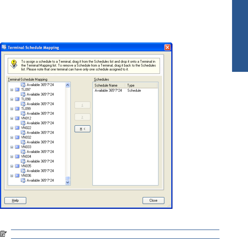Sort by Type column header
Image resolution: width=248 pixels, height=239 pixels.
(141, 86)
